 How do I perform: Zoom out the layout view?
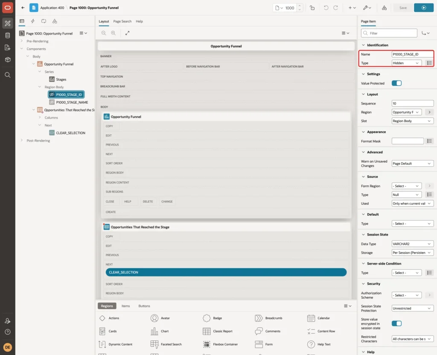tap(104, 33)
